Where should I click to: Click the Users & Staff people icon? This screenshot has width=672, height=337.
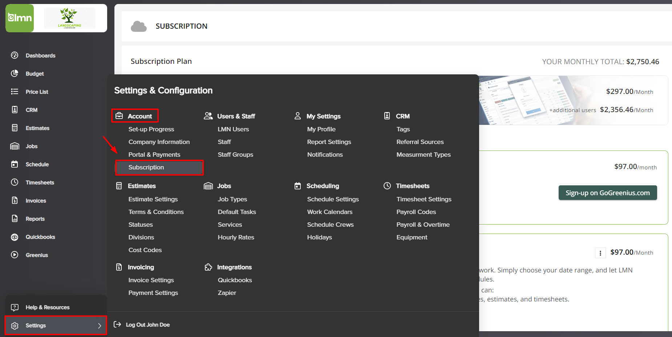click(x=208, y=116)
